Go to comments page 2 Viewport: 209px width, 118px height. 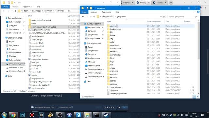tap(105, 107)
